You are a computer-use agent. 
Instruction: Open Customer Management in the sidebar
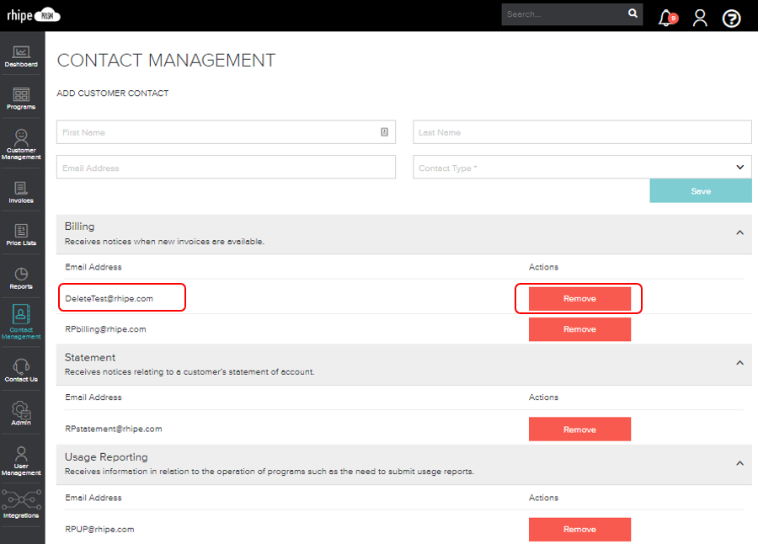22,143
